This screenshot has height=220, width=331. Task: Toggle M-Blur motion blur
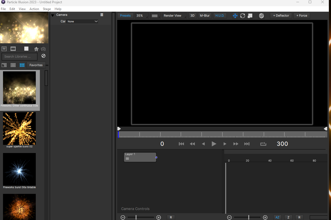click(x=205, y=16)
